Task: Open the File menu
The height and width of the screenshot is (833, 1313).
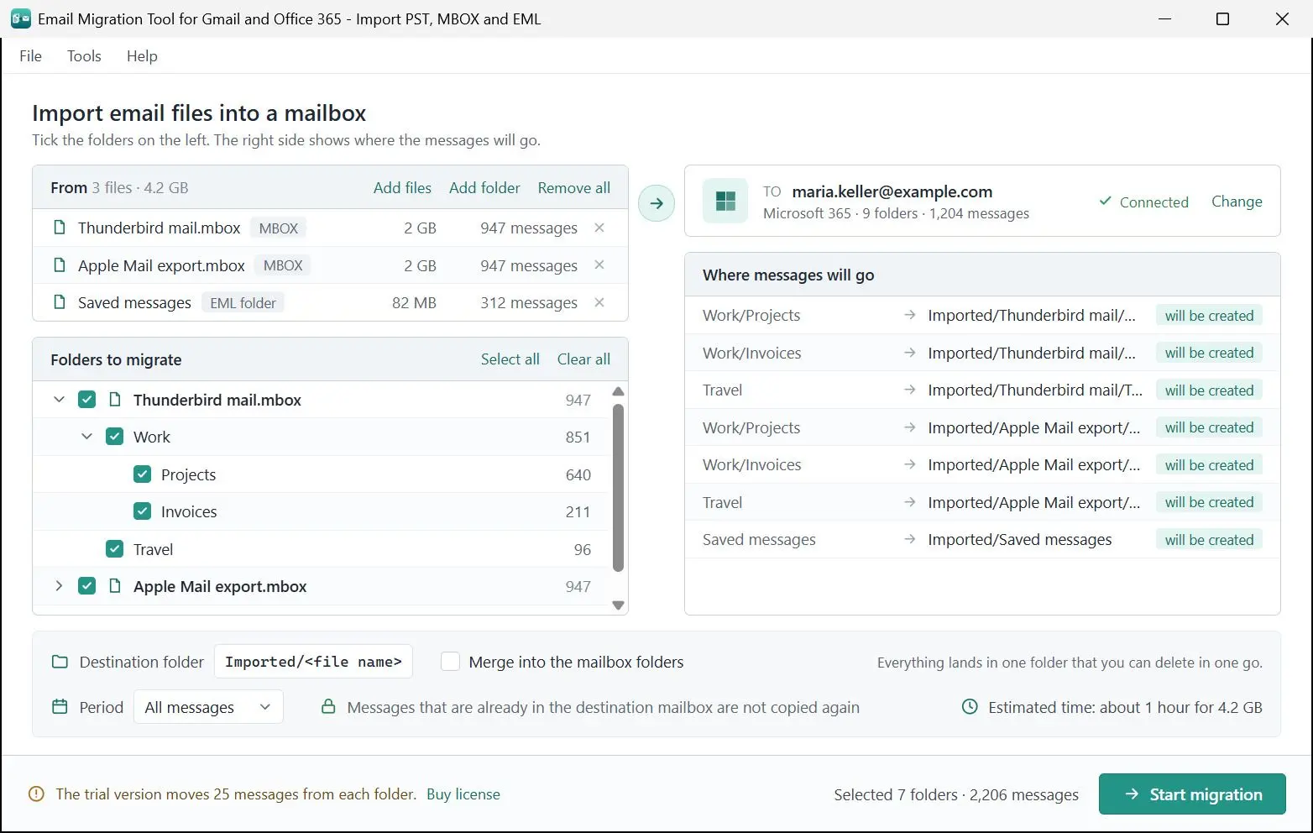Action: coord(30,56)
